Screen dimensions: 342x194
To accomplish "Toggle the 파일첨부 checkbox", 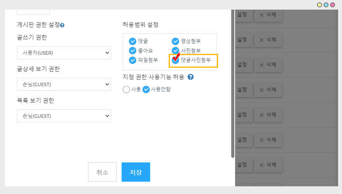I will [x=133, y=60].
